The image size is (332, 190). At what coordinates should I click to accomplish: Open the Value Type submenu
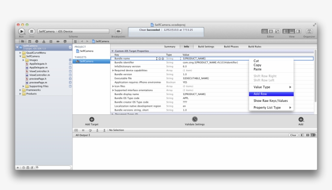271,87
